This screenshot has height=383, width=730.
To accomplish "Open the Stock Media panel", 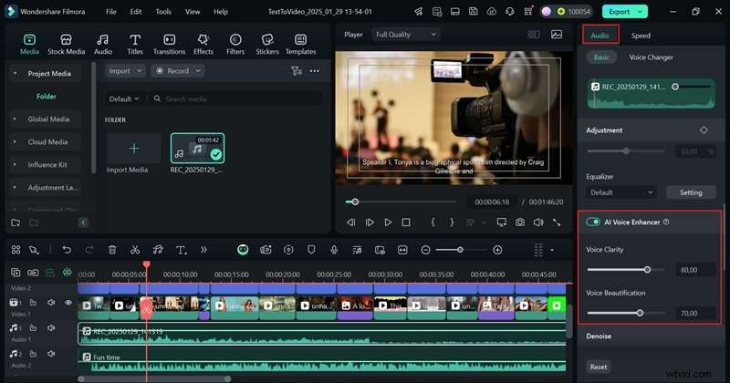I will [66, 45].
